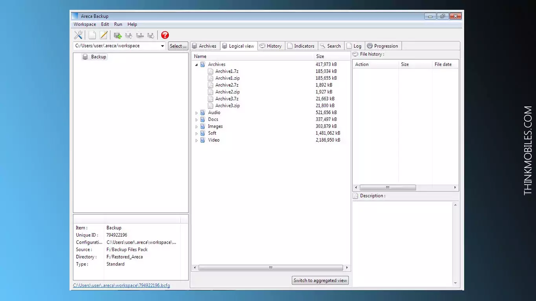536x301 pixels.
Task: Click the size value 1,481,062 kB
Action: (328, 133)
